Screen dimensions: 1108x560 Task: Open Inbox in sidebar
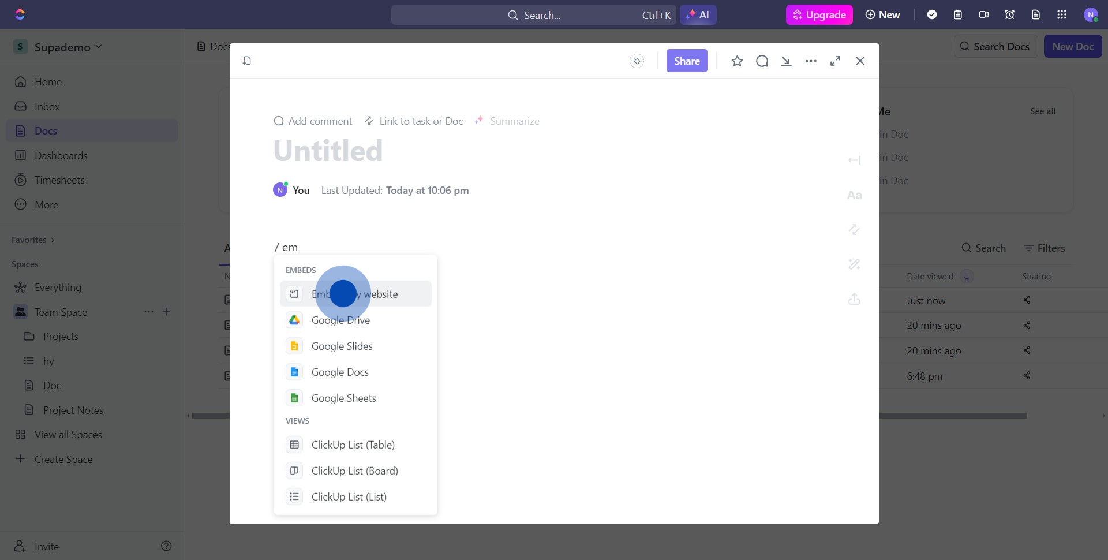[92, 106]
